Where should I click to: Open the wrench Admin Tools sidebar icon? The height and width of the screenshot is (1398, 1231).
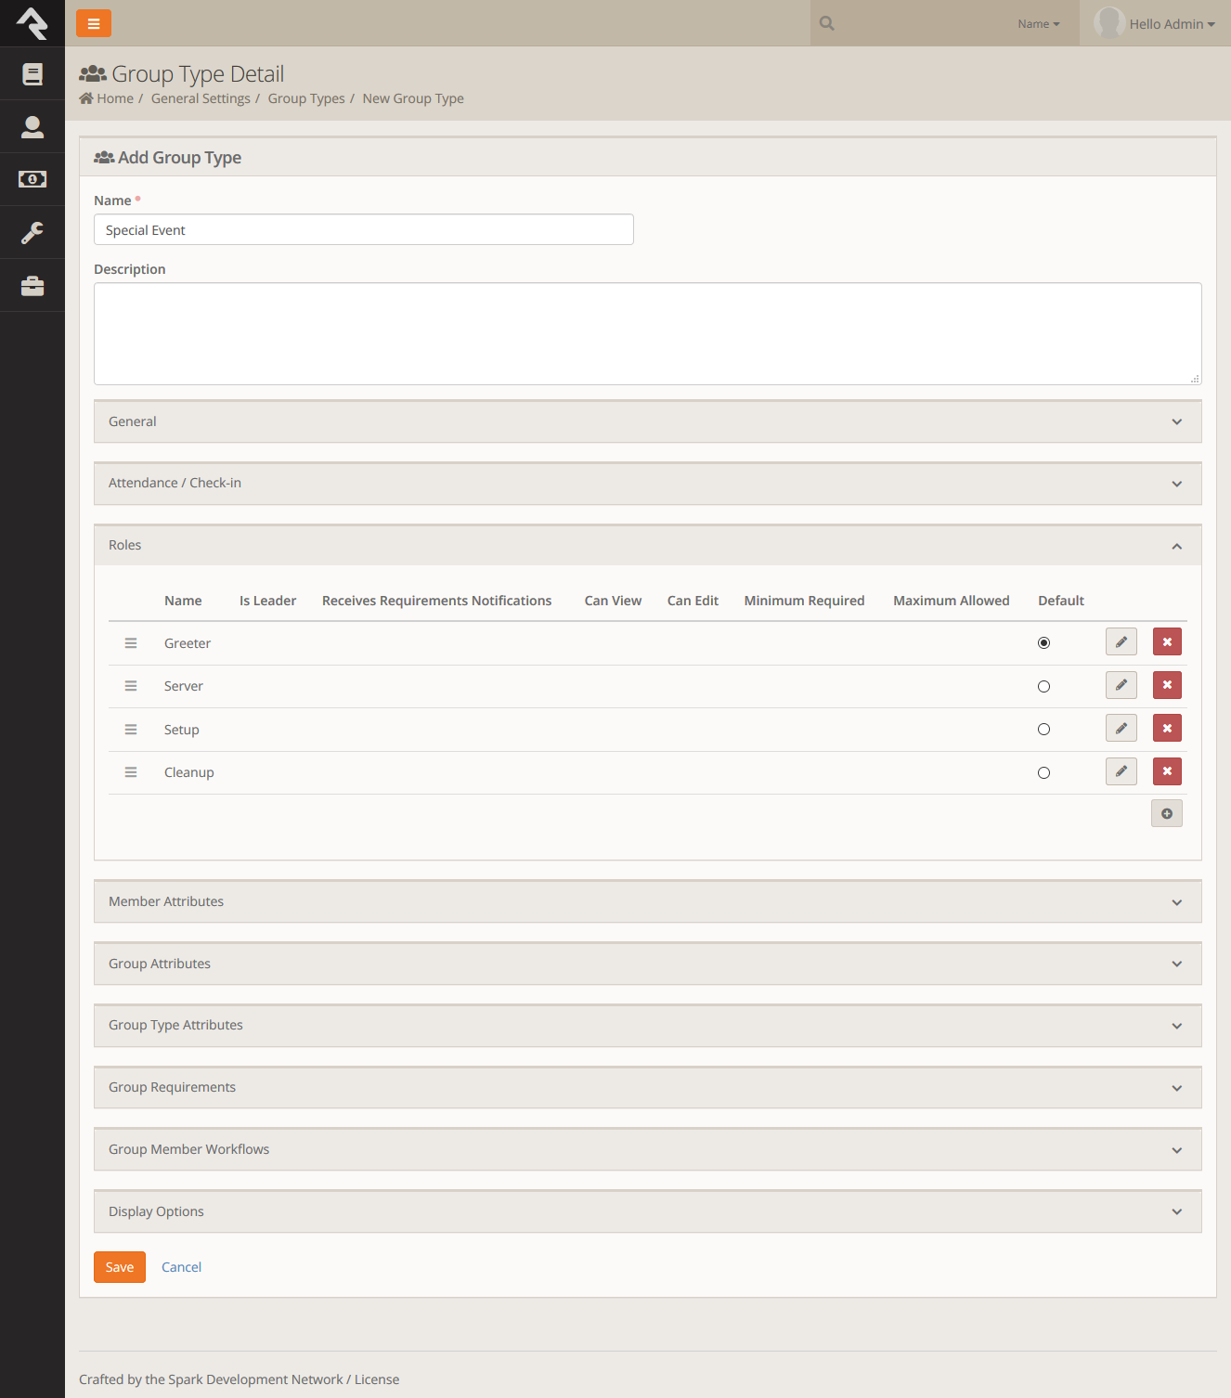(x=32, y=232)
